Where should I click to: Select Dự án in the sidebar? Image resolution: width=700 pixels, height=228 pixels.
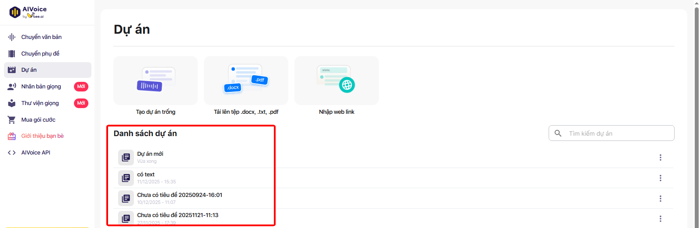(x=29, y=70)
